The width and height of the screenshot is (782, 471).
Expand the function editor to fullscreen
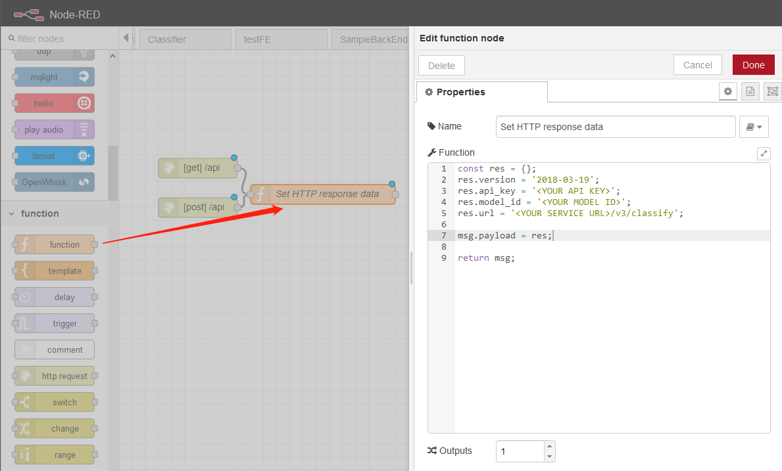tap(764, 153)
